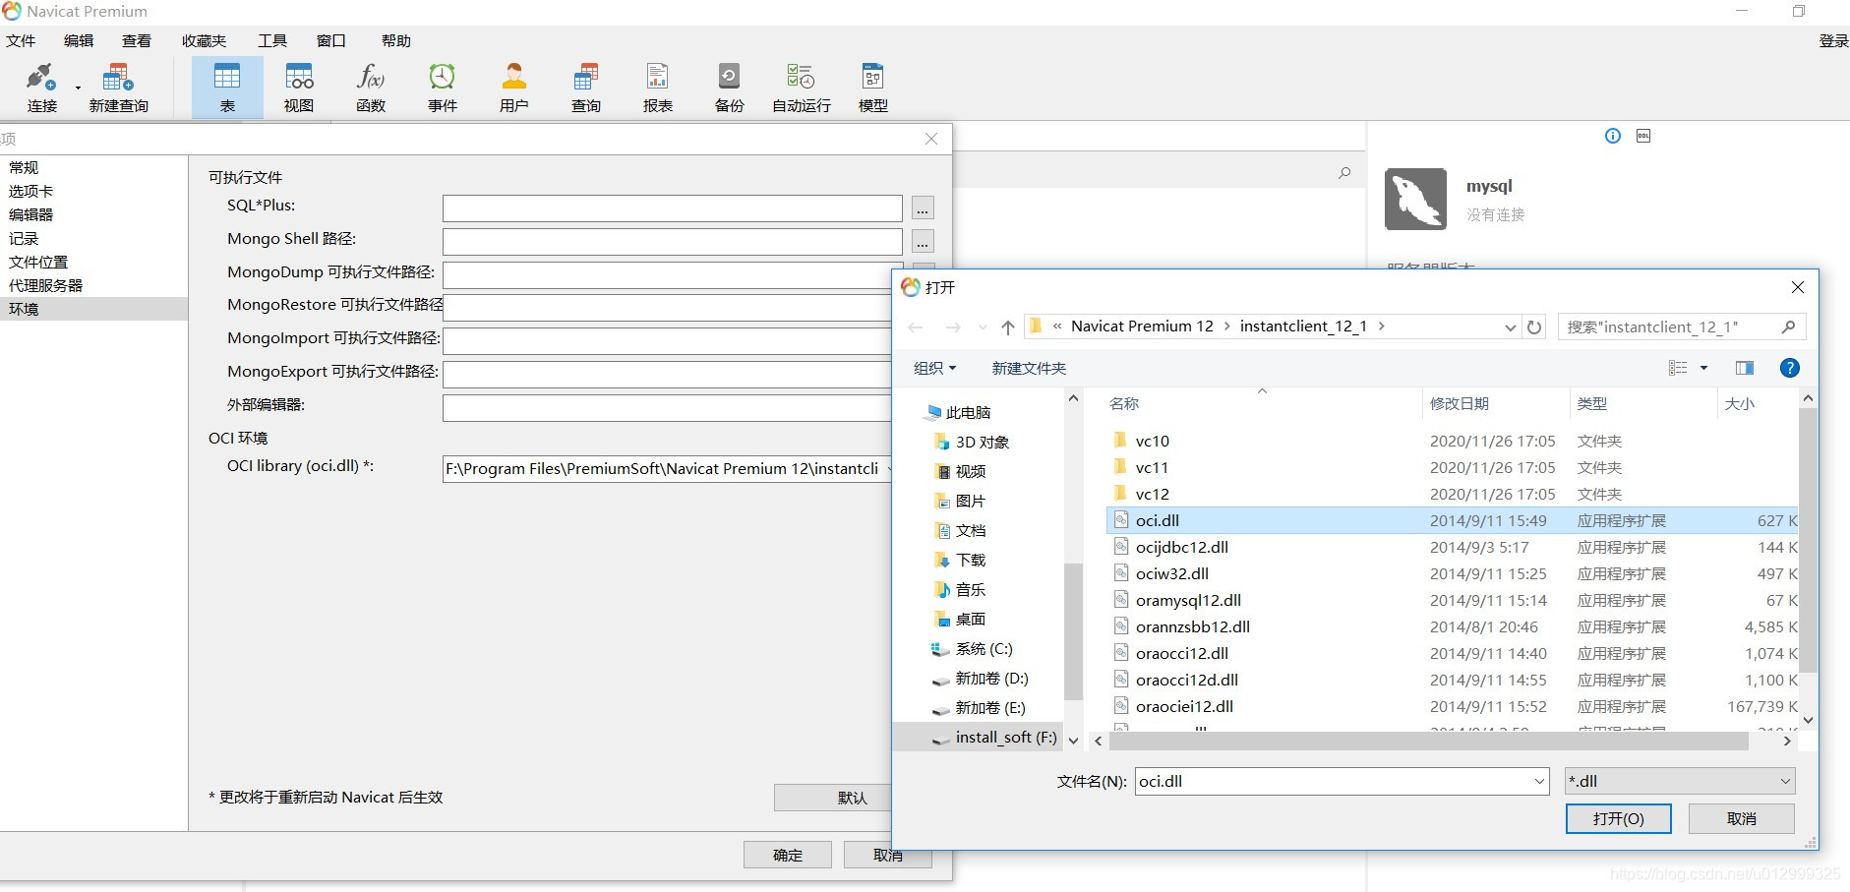Select the oci.dll file icon in the list

(1120, 520)
